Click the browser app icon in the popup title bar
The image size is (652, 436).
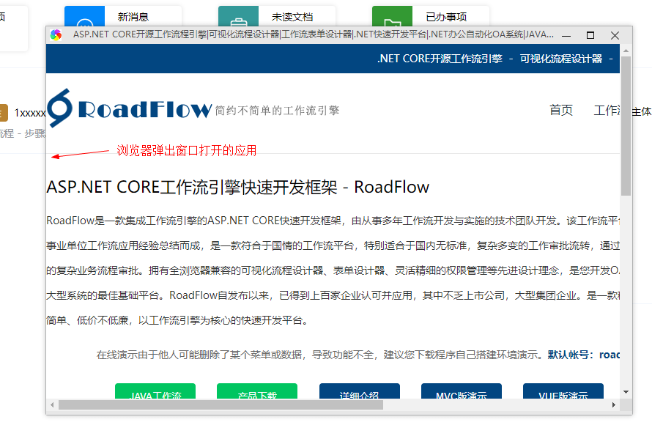pyautogui.click(x=56, y=35)
